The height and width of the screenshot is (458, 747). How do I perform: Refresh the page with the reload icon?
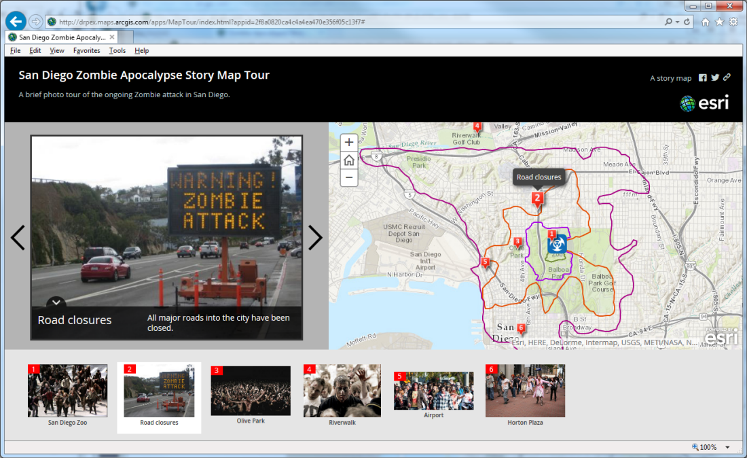(687, 22)
